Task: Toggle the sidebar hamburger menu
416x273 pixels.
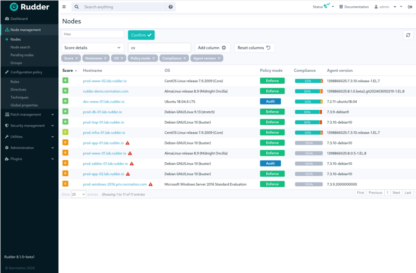Action: [x=64, y=7]
